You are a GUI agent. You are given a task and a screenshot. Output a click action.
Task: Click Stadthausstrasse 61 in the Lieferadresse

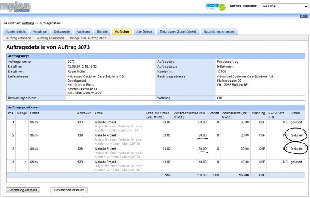[x=83, y=89]
